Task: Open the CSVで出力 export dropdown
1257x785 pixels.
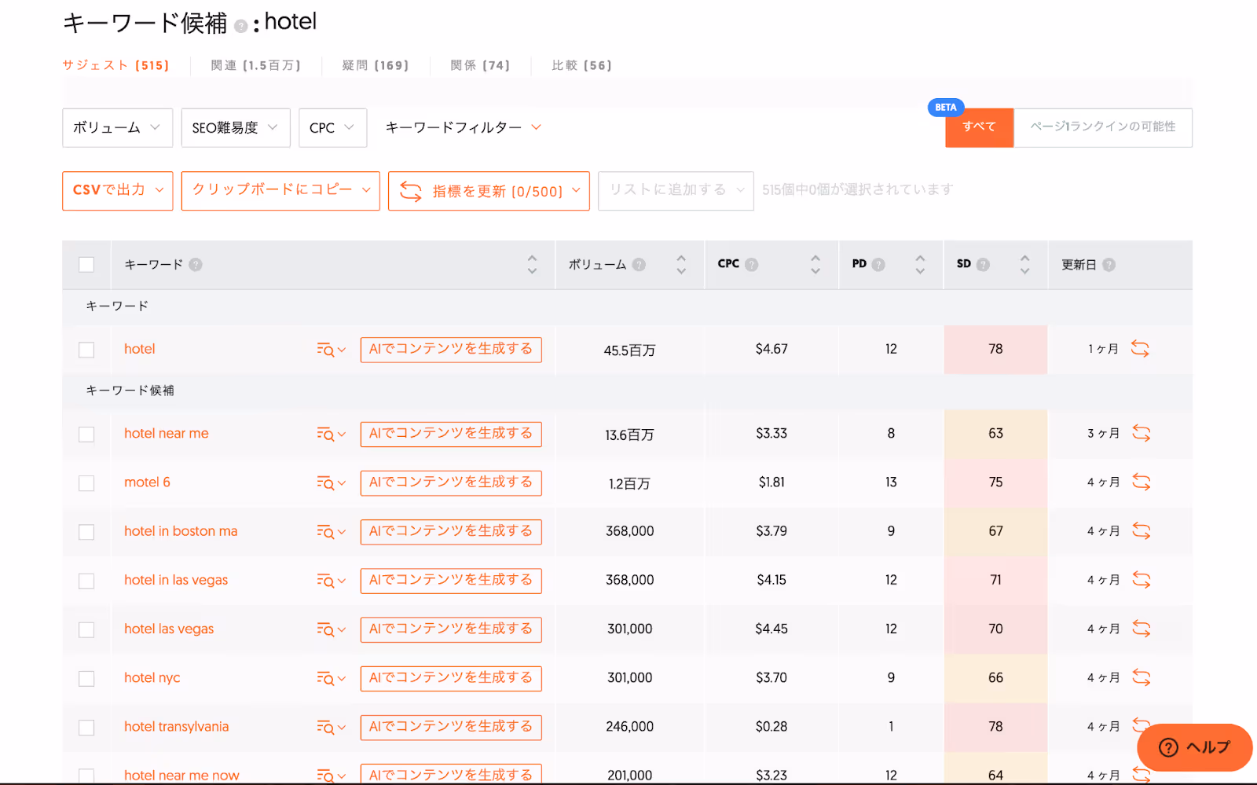Action: click(x=117, y=191)
